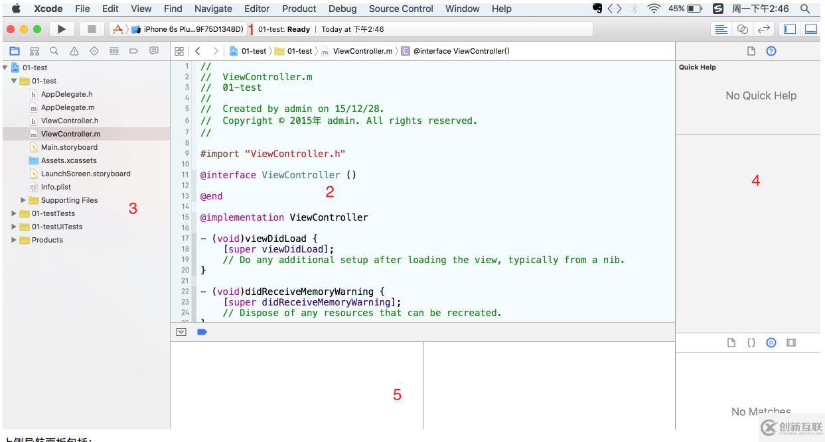
Task: Open the Edit menu
Action: pos(110,9)
